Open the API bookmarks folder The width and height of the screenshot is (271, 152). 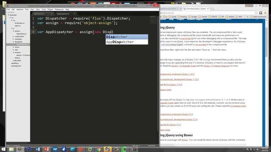[221, 17]
